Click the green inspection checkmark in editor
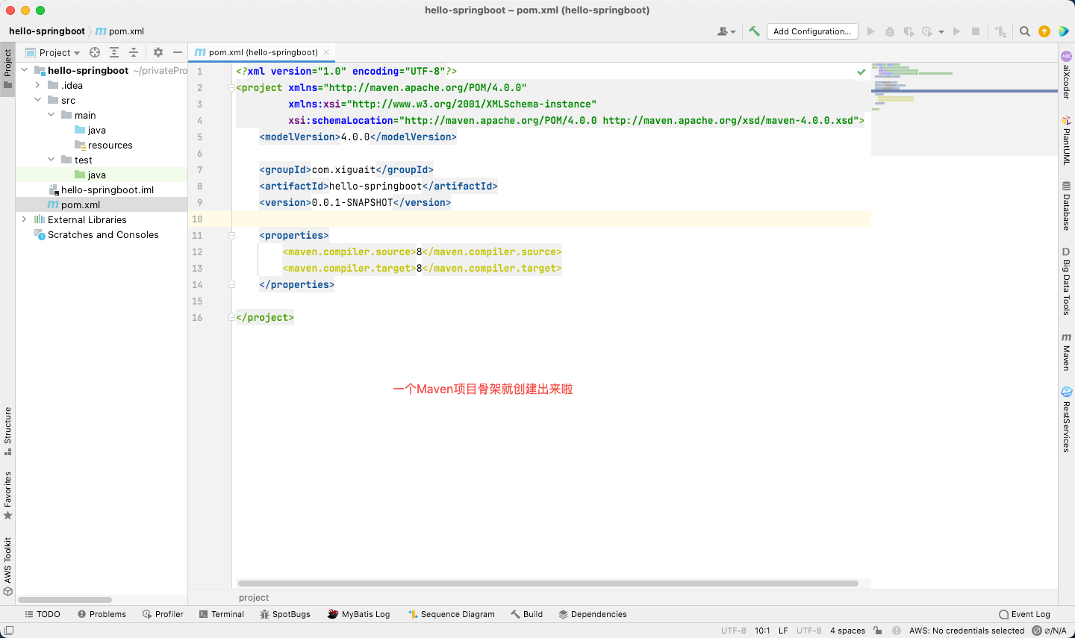 (861, 72)
